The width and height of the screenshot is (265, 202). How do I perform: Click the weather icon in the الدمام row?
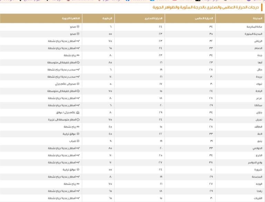pyautogui.click(x=78, y=48)
